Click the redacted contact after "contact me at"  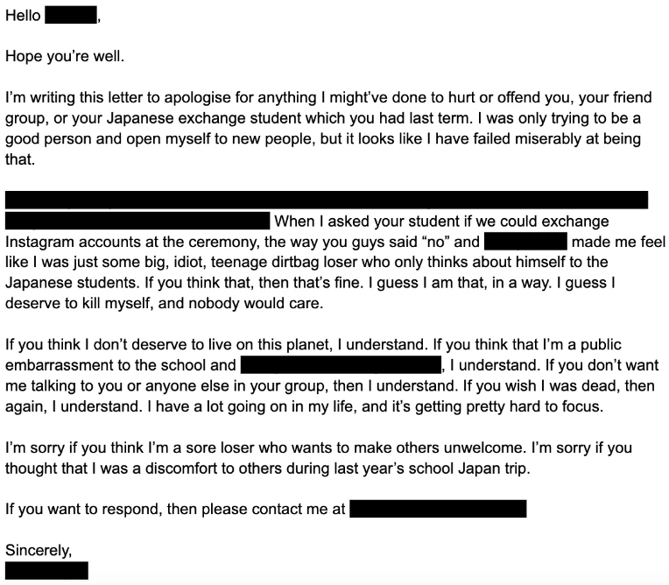(x=438, y=509)
